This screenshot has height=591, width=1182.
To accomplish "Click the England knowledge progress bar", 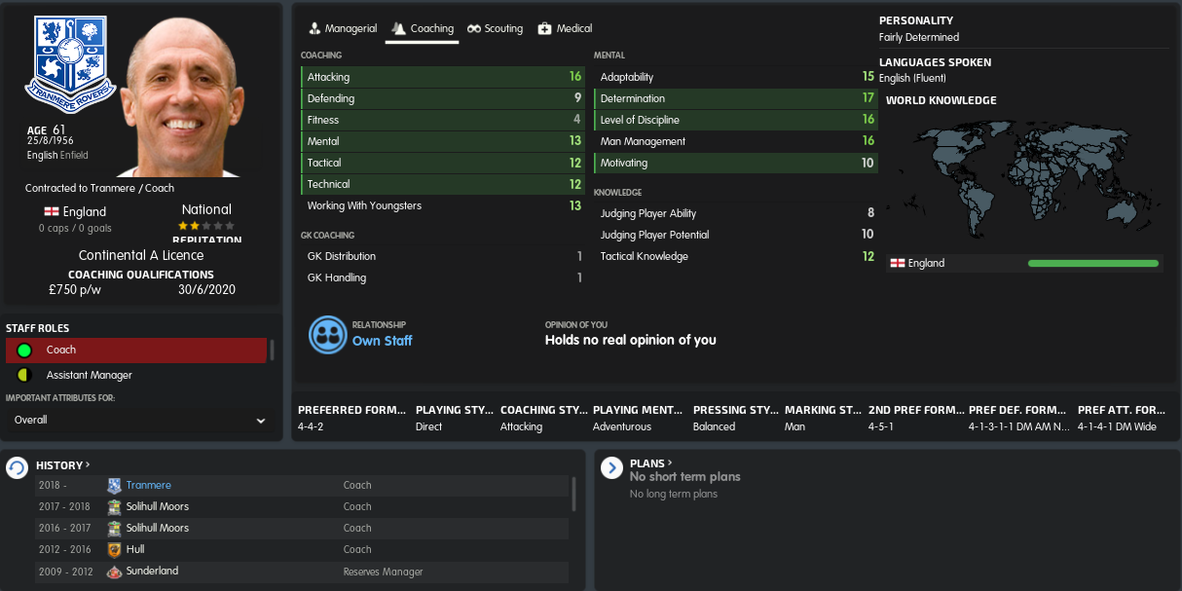I will tap(1093, 263).
